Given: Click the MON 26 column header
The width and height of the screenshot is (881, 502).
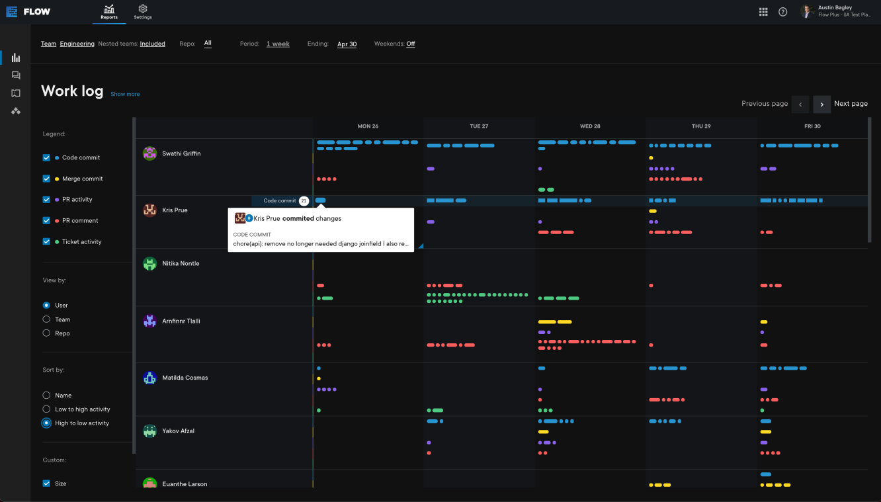Looking at the screenshot, I should pyautogui.click(x=368, y=126).
